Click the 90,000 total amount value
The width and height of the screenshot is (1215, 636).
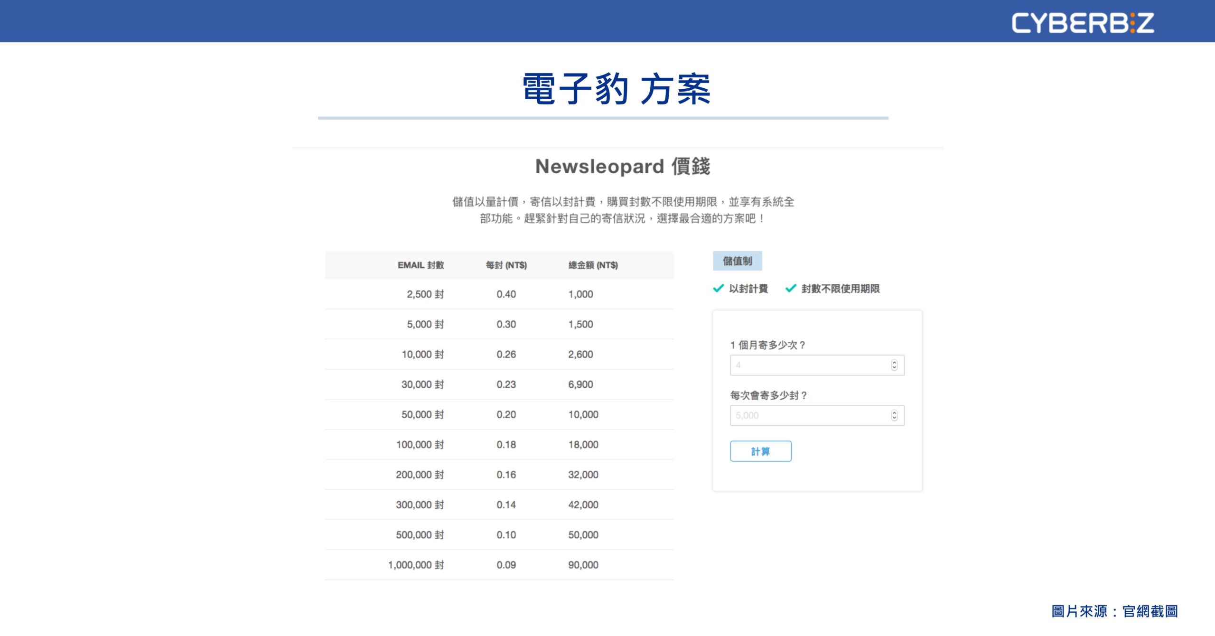(583, 565)
